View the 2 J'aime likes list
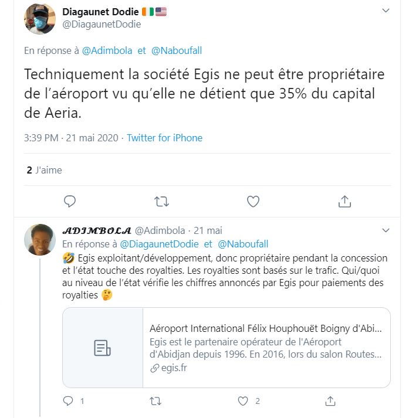This screenshot has width=419, height=418. [x=45, y=170]
